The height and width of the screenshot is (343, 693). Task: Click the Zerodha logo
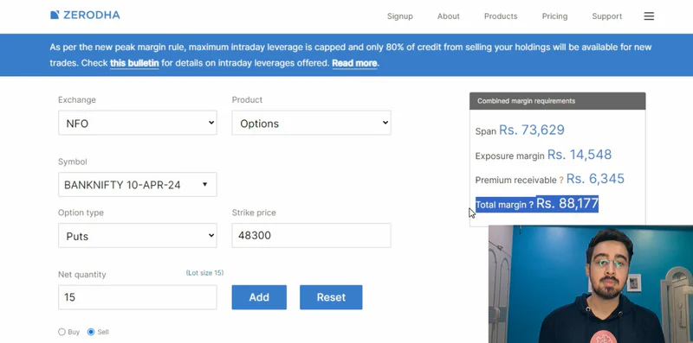85,15
